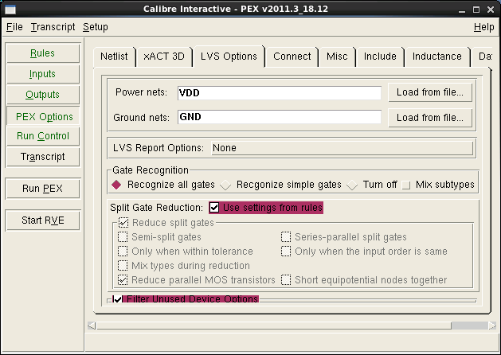The width and height of the screenshot is (501, 355).
Task: Click the window menu icon in title bar
Action: (10, 10)
